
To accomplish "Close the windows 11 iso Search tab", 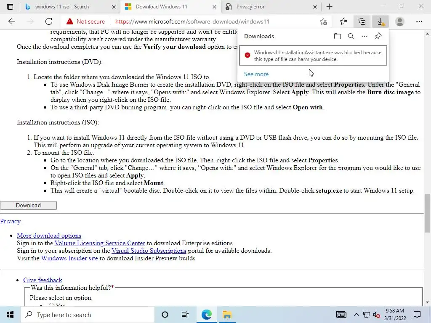I will 114,7.
